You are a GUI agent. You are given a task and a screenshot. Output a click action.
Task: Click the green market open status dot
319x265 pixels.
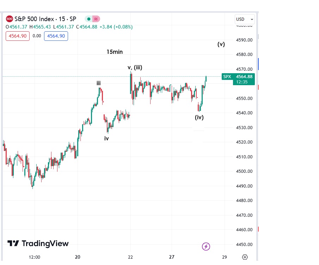(88, 19)
